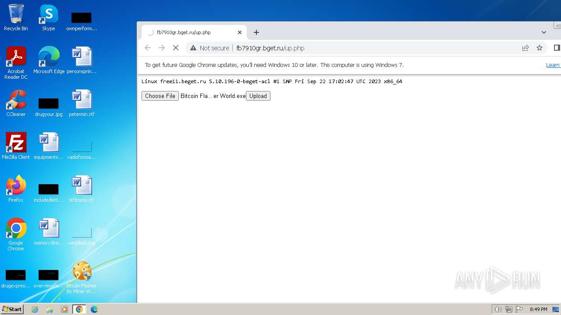Share this page icon in address bar
Screen dimensions: 561x315
(x=525, y=48)
